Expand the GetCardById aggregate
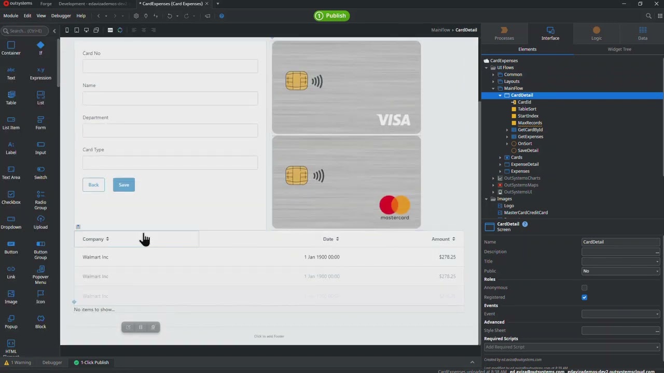Viewport: 664px width, 373px height. 507,130
